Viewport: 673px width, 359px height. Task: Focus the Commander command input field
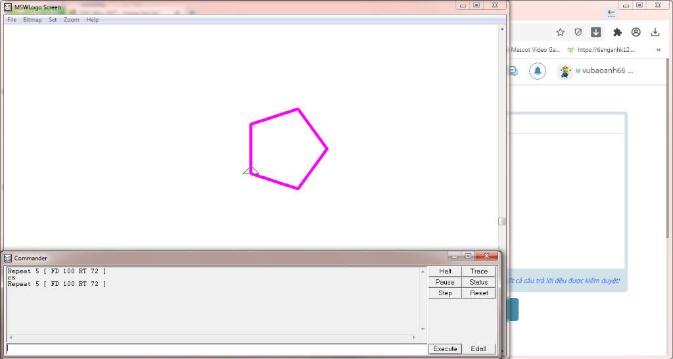(217, 348)
